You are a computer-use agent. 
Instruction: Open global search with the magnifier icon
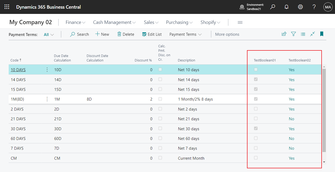(x=272, y=7)
